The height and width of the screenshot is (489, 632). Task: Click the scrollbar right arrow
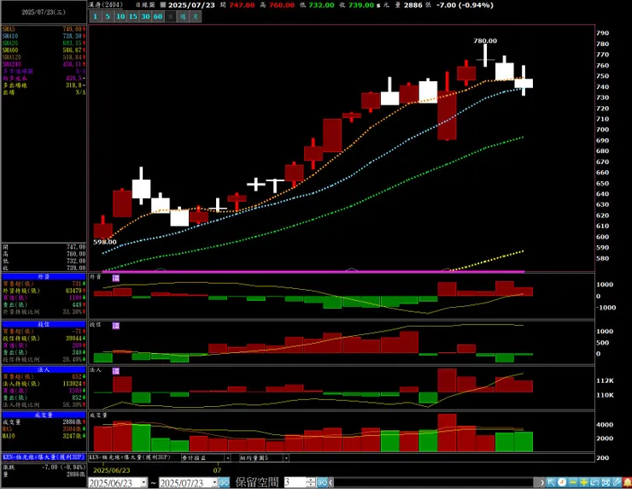click(542, 482)
